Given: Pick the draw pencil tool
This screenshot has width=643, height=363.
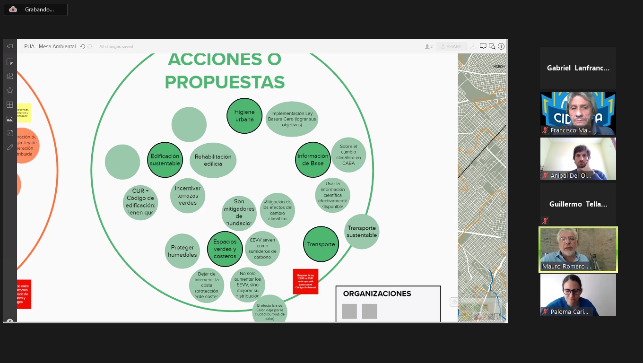Looking at the screenshot, I should tap(9, 147).
